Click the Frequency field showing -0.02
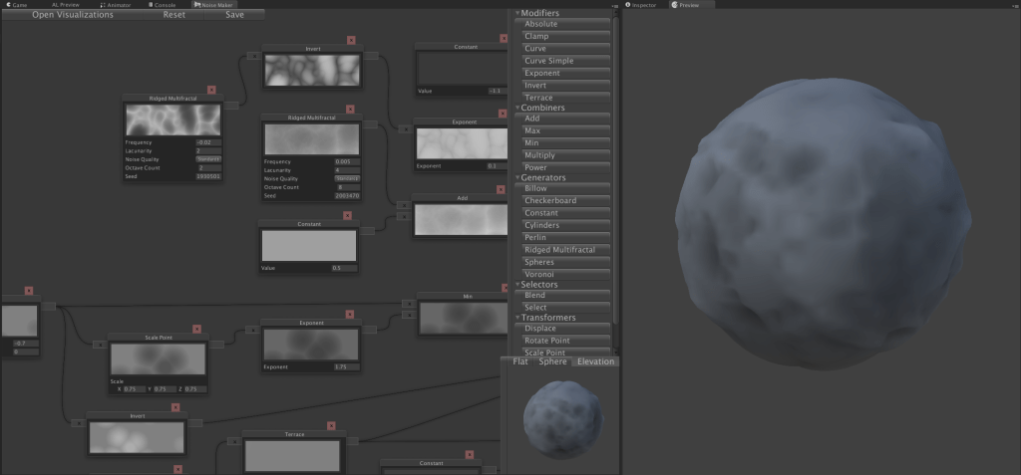 coord(208,142)
